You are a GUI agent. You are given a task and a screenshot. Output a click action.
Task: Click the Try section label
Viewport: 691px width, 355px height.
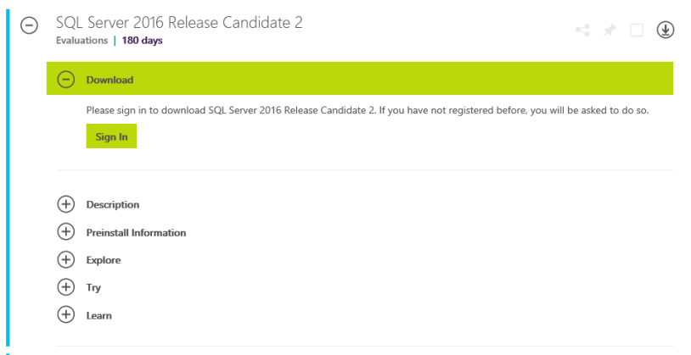click(93, 288)
